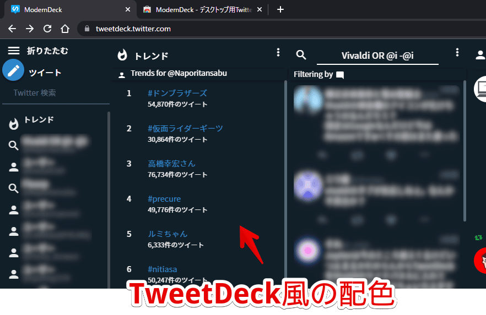Click the address bar tweetdeck.twitter.com

tap(133, 29)
